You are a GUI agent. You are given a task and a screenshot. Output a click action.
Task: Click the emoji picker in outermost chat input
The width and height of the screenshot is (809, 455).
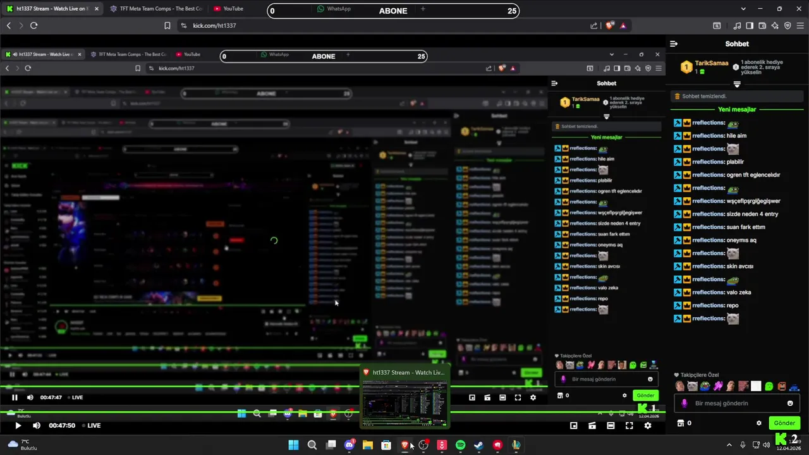point(790,403)
